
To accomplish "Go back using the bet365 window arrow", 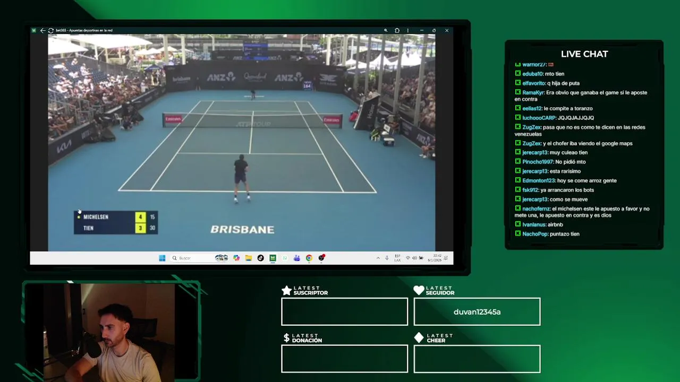I will coord(42,30).
